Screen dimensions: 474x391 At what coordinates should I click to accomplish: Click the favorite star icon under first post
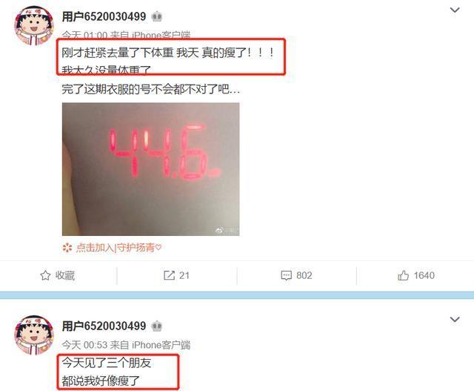click(45, 275)
